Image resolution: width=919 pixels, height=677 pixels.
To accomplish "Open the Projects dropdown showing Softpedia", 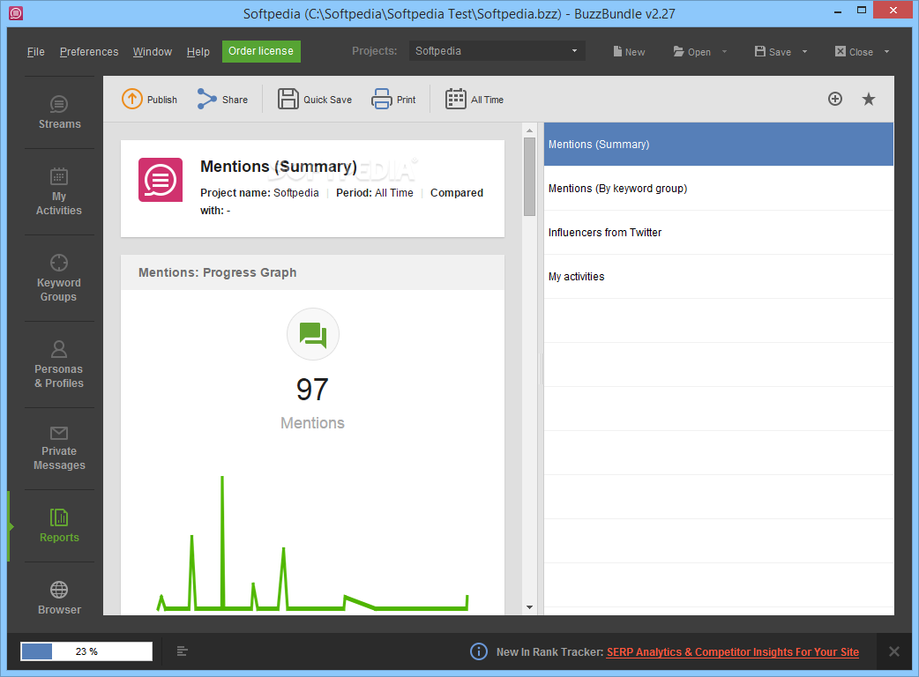I will pyautogui.click(x=497, y=51).
